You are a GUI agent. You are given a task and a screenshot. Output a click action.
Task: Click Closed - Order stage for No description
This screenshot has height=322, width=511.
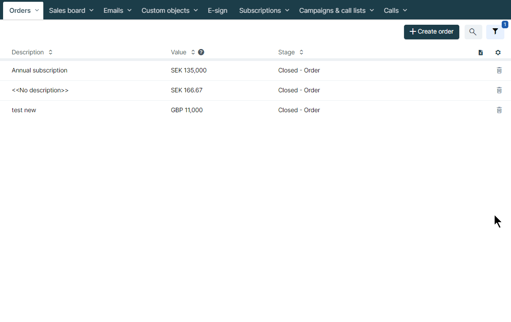tap(299, 90)
